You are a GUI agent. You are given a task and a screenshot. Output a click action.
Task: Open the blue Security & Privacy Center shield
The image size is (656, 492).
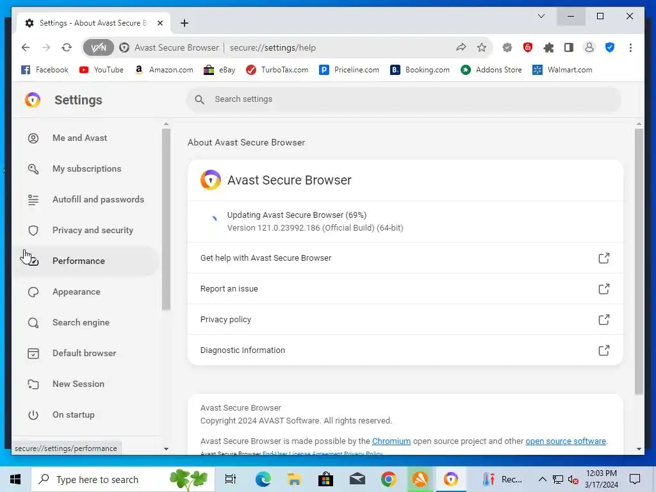pos(610,47)
